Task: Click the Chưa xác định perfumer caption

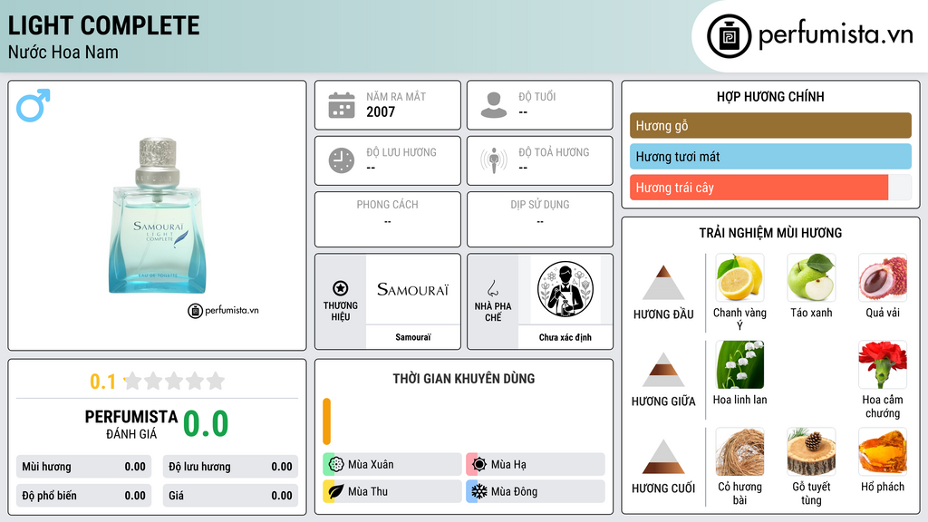Action: [x=565, y=337]
